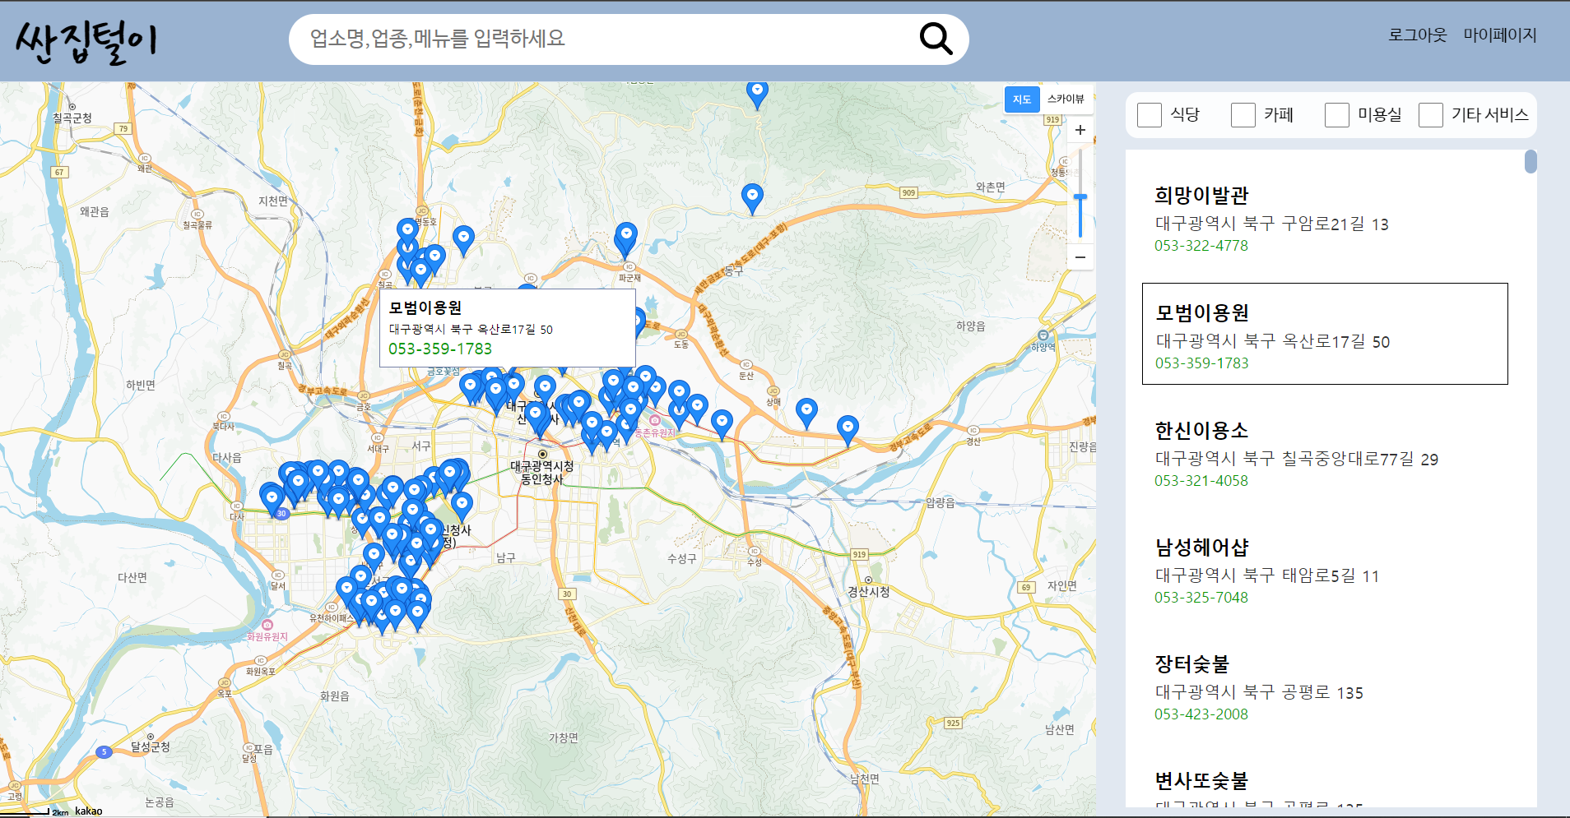Click the 화원유원지 pink landmark icon
The image size is (1570, 818).
coord(267,625)
